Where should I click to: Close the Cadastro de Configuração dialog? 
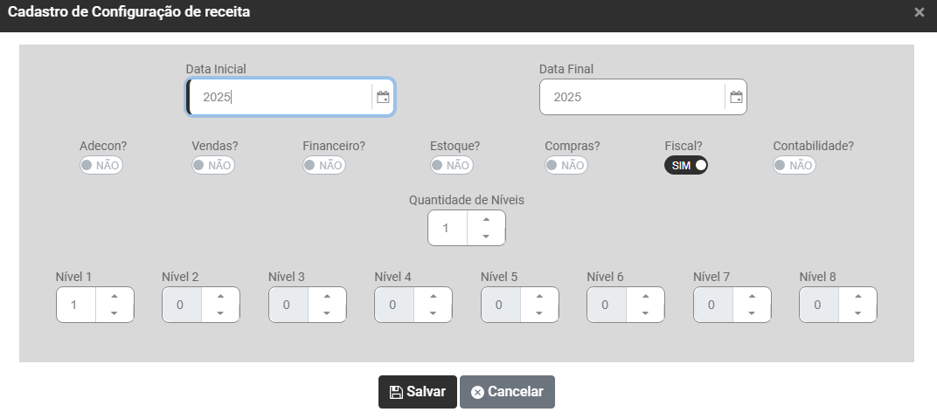[919, 12]
